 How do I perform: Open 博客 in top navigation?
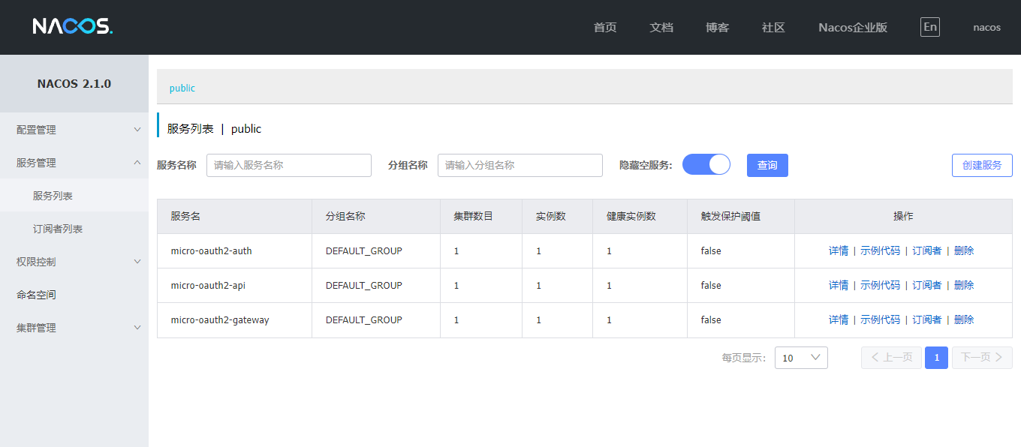(x=718, y=27)
